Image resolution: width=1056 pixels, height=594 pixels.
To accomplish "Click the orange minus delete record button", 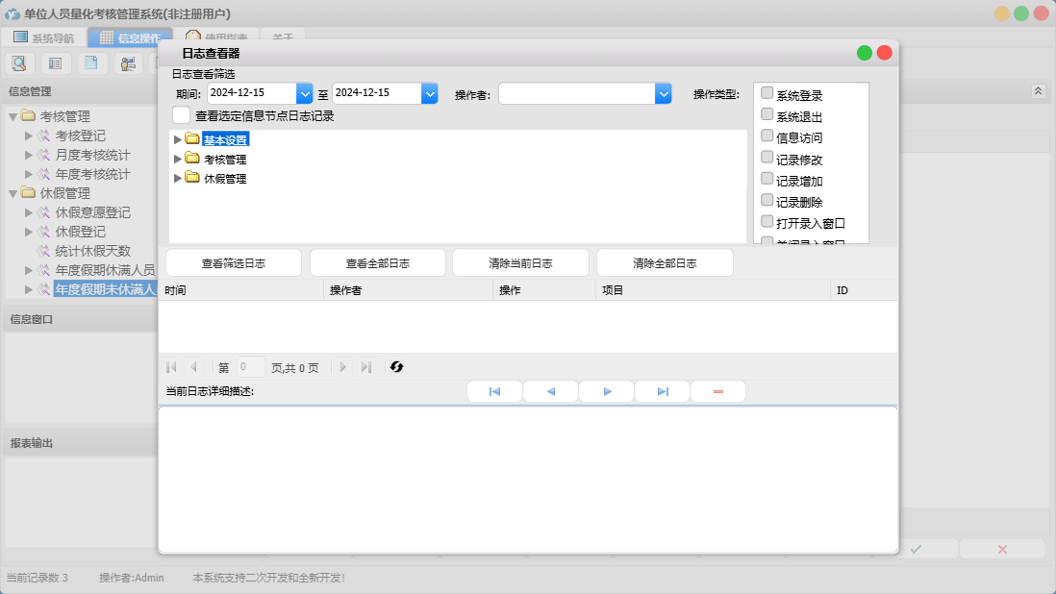I will point(718,392).
